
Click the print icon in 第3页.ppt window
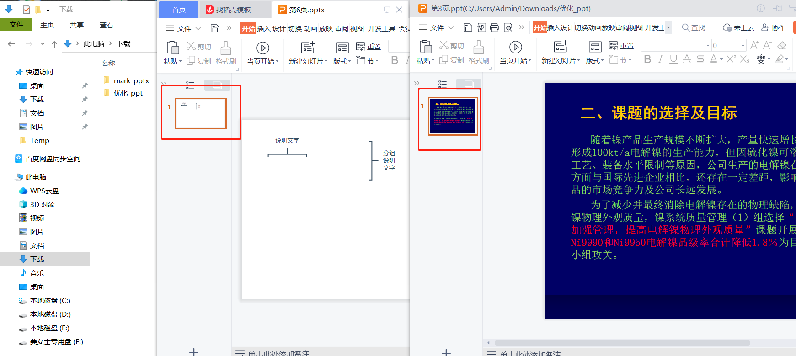494,28
